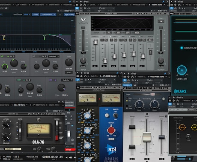The image size is (197, 162).
Task: Click previous preset arrow in CLA-76 Waves toolbar
Action: [x=33, y=114]
